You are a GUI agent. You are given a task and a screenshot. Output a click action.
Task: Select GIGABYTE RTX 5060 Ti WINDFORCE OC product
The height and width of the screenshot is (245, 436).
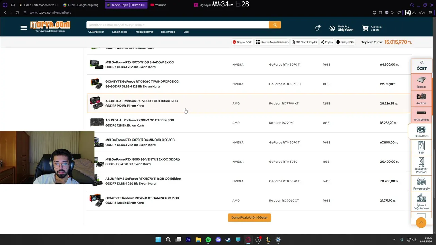pyautogui.click(x=249, y=84)
